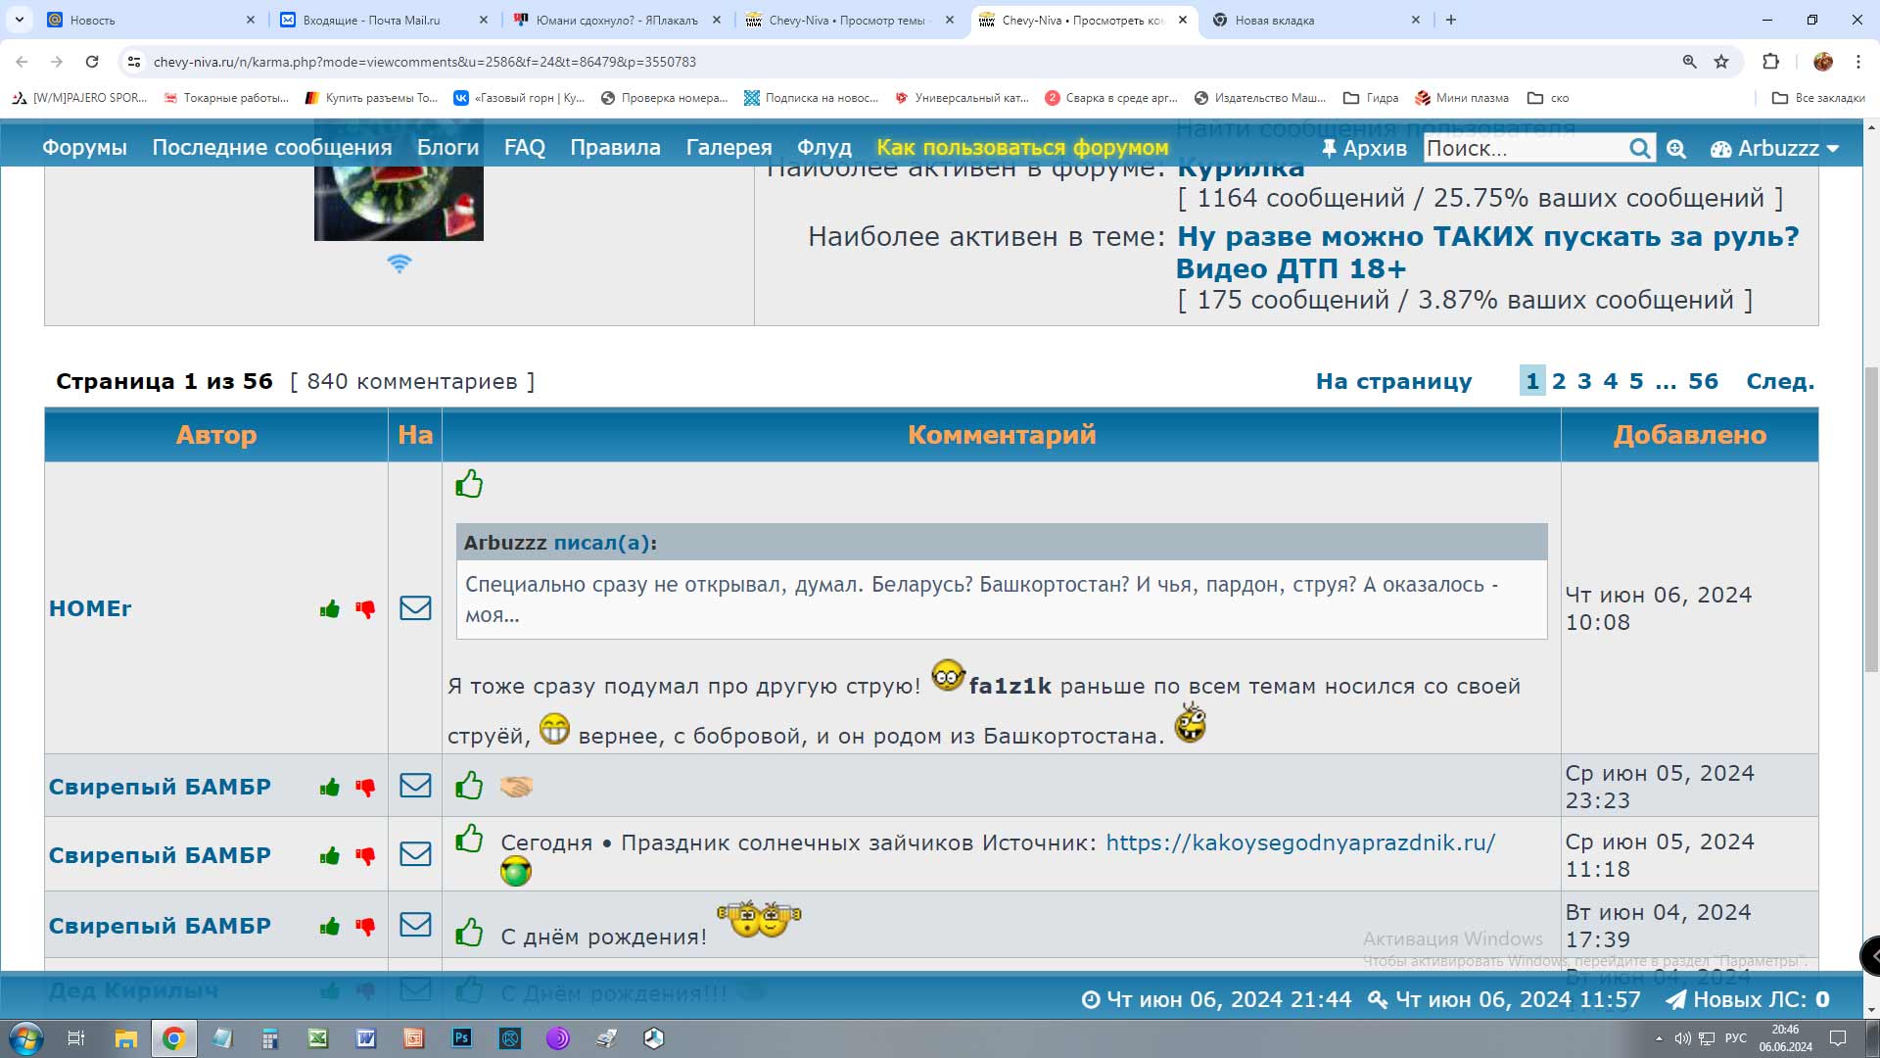Open the tab search chevron in Chrome

coord(19,20)
